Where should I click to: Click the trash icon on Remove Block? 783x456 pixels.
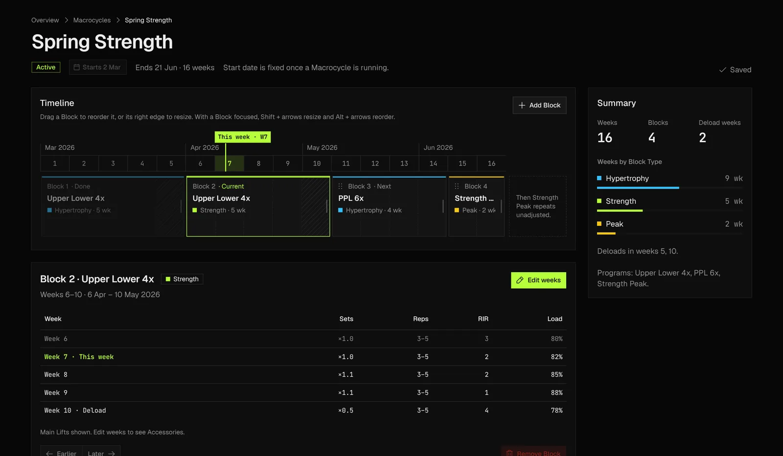509,453
